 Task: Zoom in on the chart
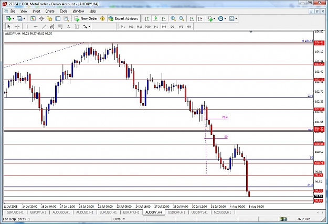click(173, 18)
